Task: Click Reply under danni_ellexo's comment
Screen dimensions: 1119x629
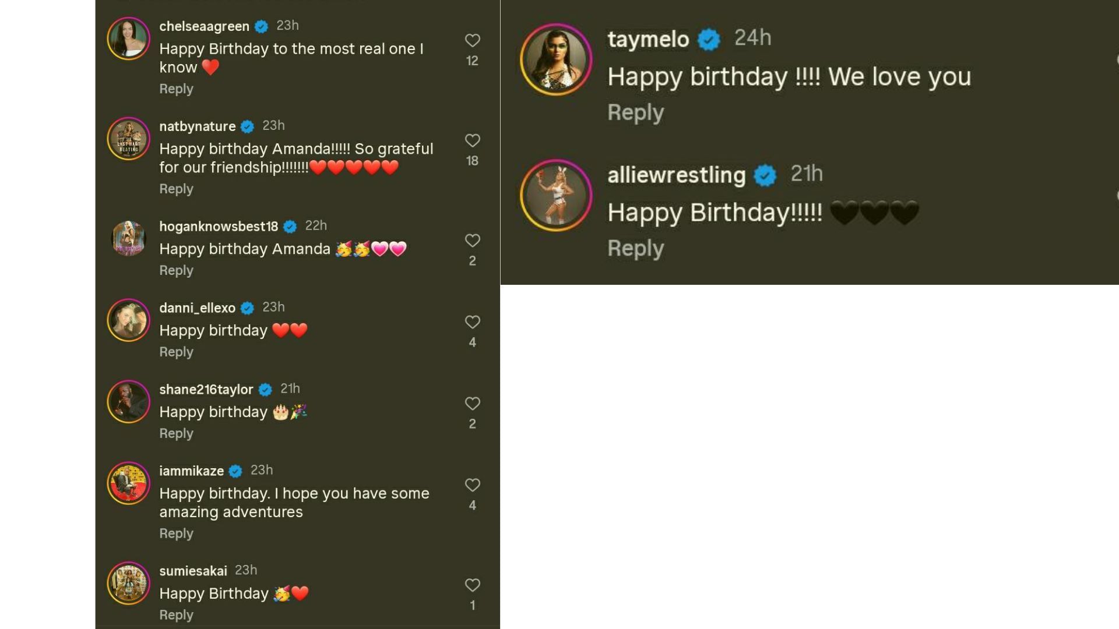Action: coord(176,352)
